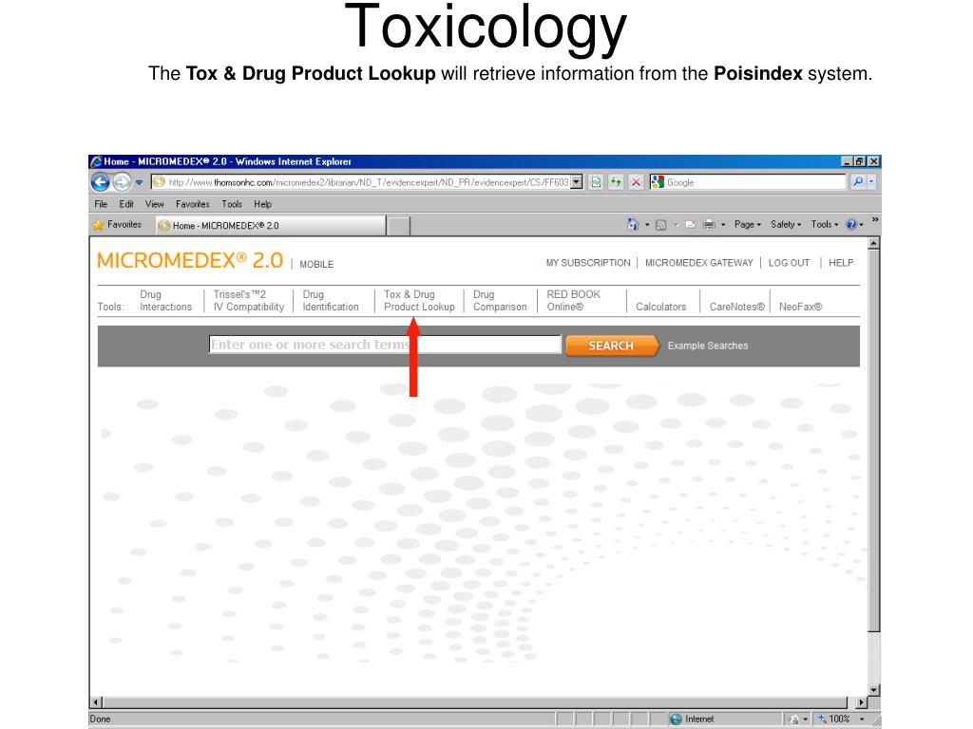Open Tox & Drug Product Lookup
973x729 pixels.
tap(419, 301)
